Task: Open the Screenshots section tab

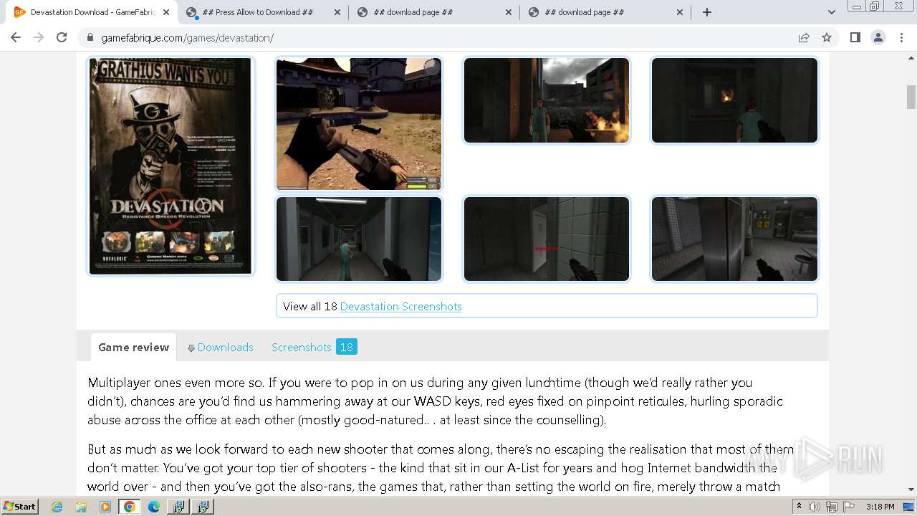Action: point(301,347)
